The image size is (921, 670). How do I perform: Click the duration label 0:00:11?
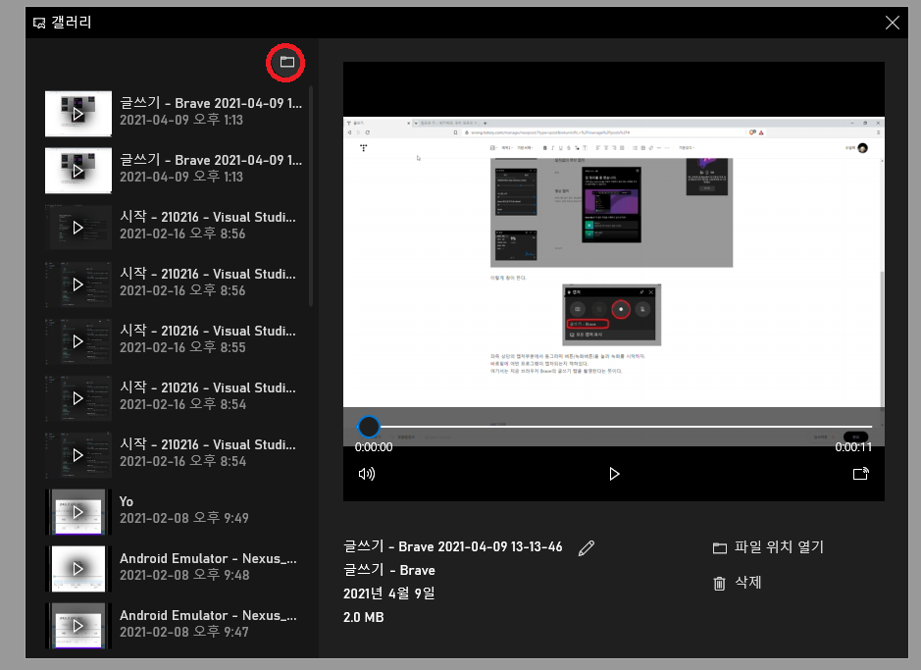853,447
